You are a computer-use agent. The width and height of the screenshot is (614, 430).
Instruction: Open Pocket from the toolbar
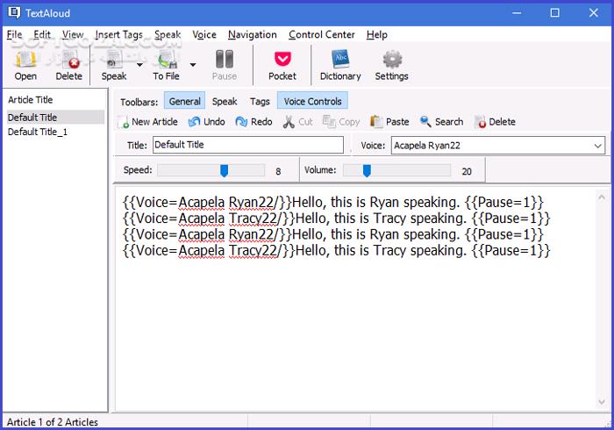point(282,65)
